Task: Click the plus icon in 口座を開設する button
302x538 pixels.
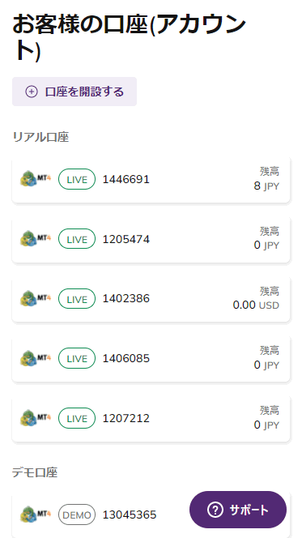Action: pos(32,92)
